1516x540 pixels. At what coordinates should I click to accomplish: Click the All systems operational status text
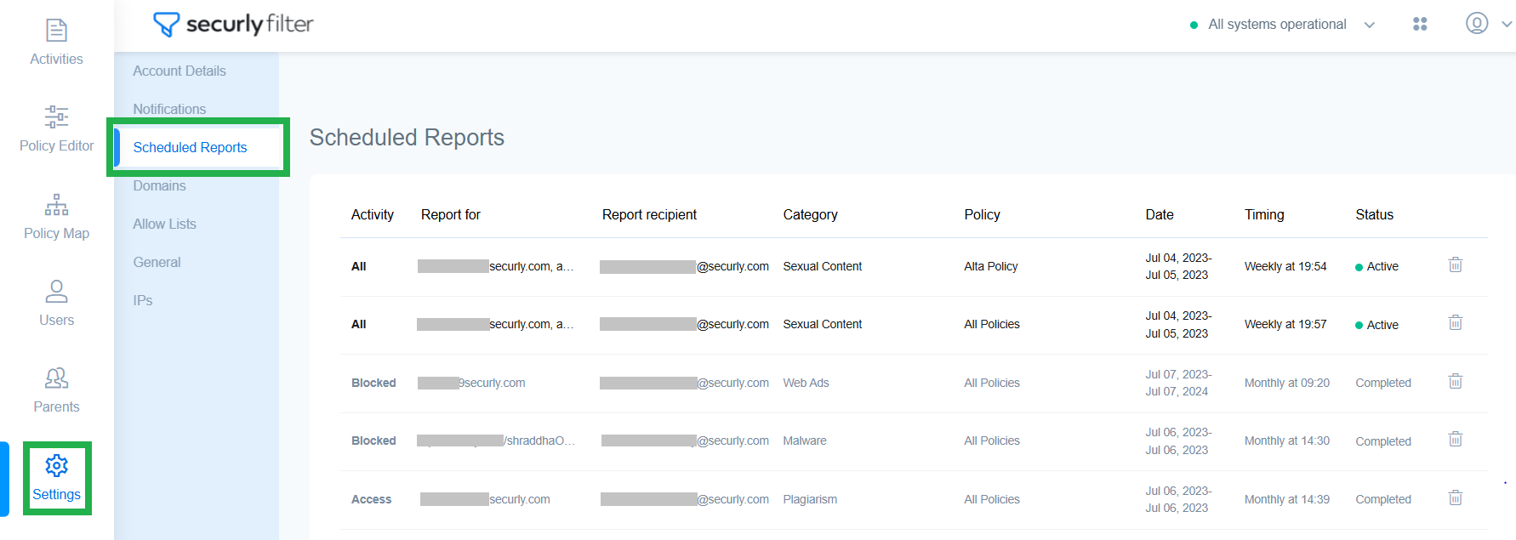pyautogui.click(x=1277, y=25)
